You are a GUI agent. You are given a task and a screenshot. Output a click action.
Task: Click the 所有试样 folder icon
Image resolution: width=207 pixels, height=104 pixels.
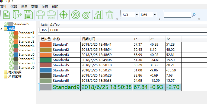click(x=6, y=77)
